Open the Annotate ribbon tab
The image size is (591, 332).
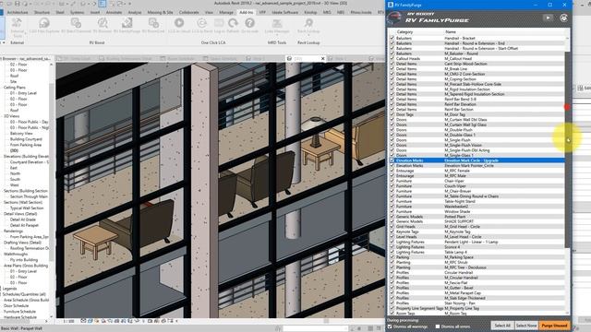[114, 12]
